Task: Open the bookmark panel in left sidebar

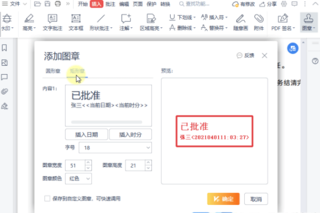Action: click(x=4, y=48)
